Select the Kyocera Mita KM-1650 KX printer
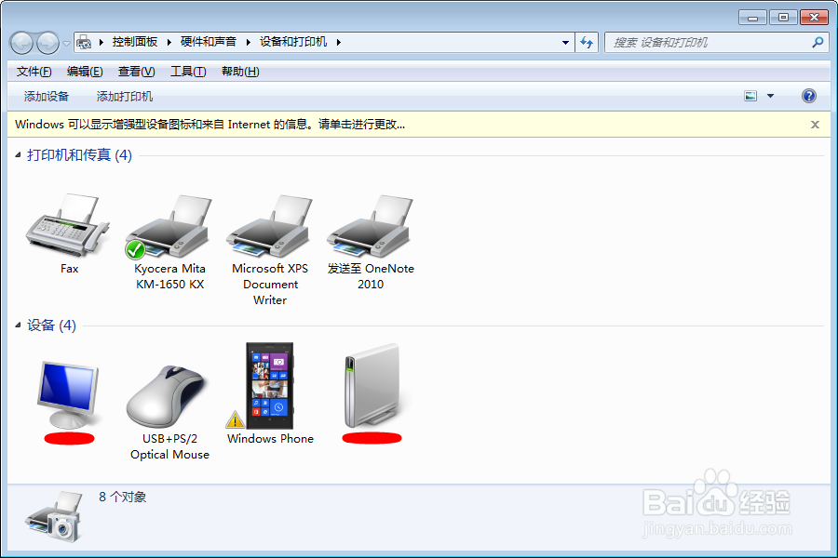 pos(169,240)
